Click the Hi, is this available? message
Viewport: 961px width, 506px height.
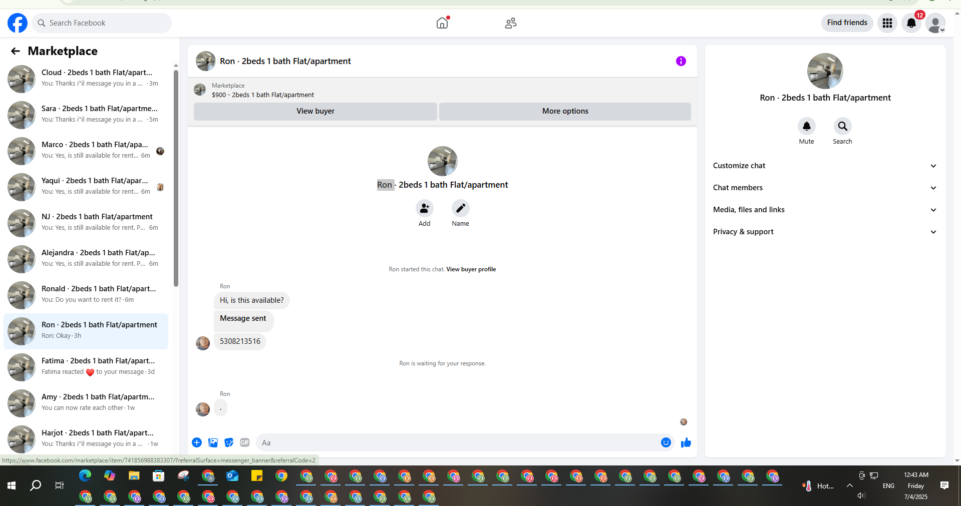251,300
